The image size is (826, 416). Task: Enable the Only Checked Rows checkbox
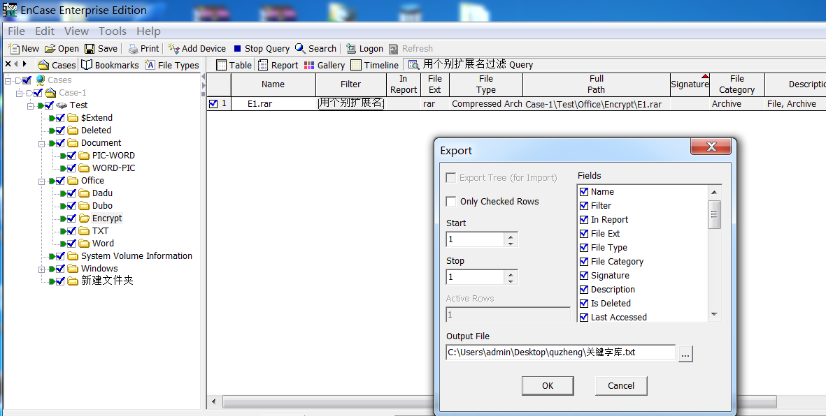point(451,202)
